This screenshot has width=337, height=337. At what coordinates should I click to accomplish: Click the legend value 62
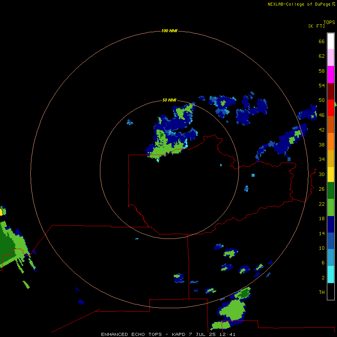[322, 56]
